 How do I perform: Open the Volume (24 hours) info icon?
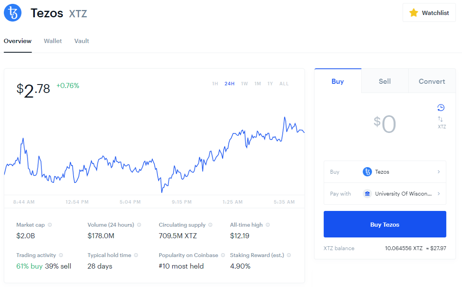(139, 225)
